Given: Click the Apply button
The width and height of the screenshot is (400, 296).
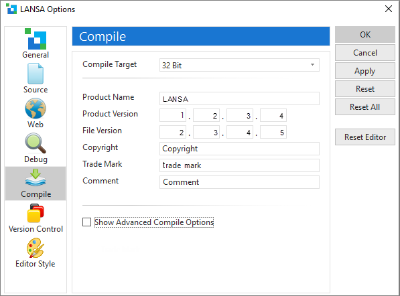Looking at the screenshot, I should coord(365,71).
